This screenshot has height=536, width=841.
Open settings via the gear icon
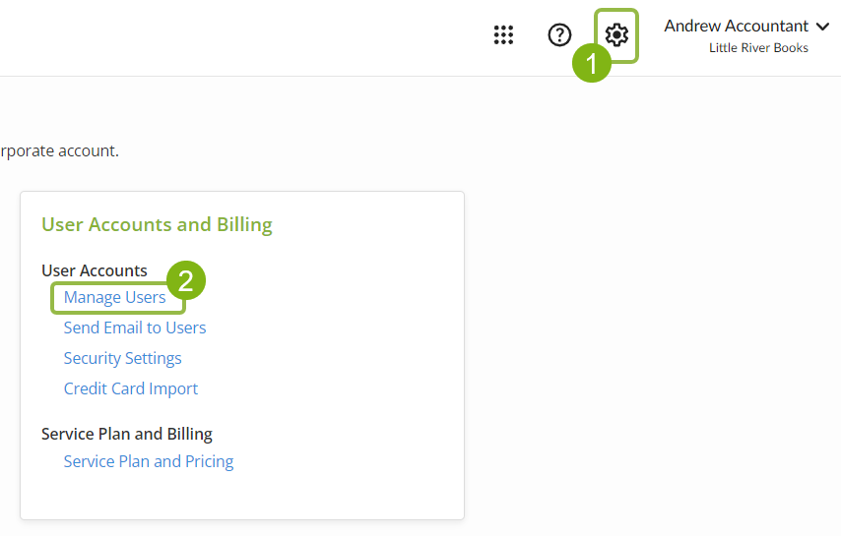[x=616, y=35]
